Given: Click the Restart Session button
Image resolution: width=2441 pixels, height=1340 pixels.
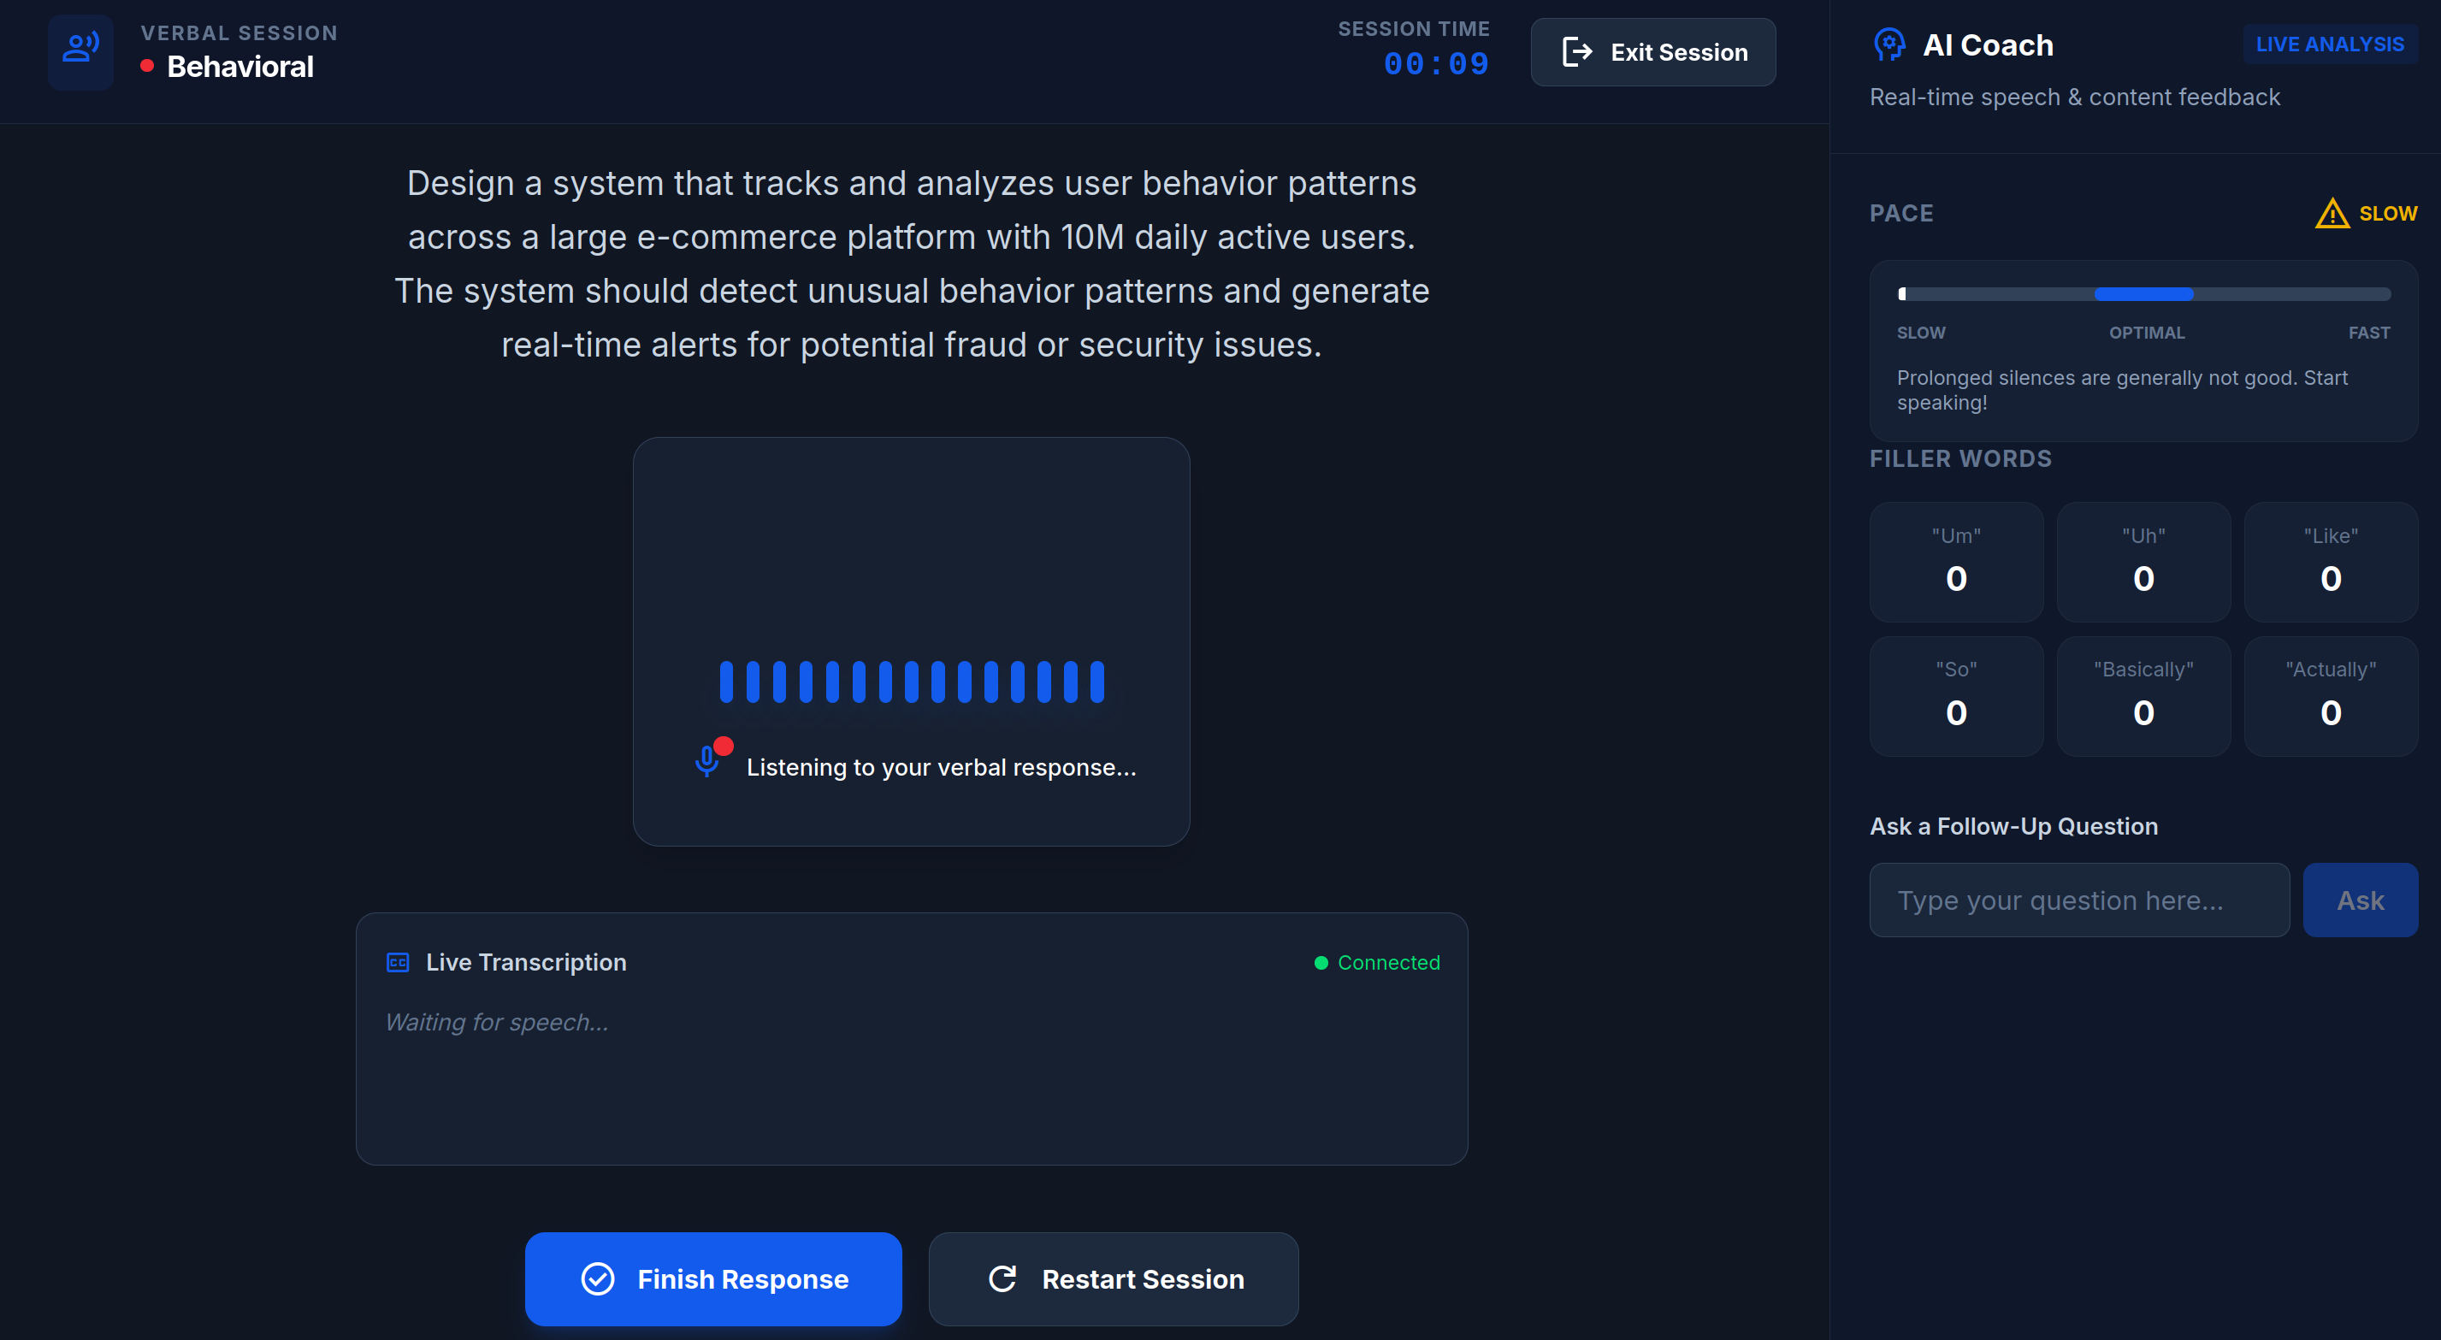Looking at the screenshot, I should [1114, 1278].
